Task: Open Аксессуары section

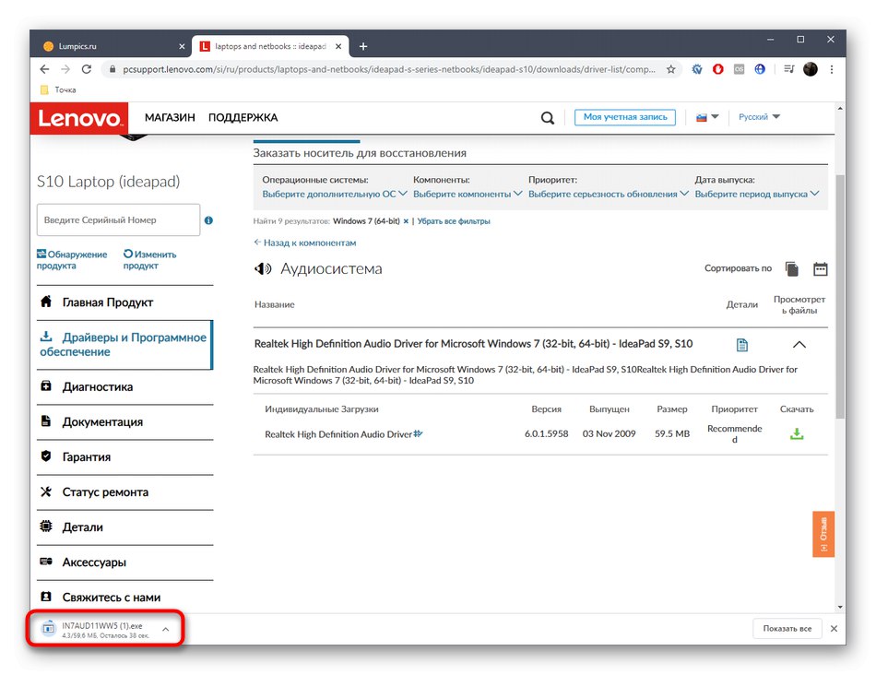Action: 125,562
